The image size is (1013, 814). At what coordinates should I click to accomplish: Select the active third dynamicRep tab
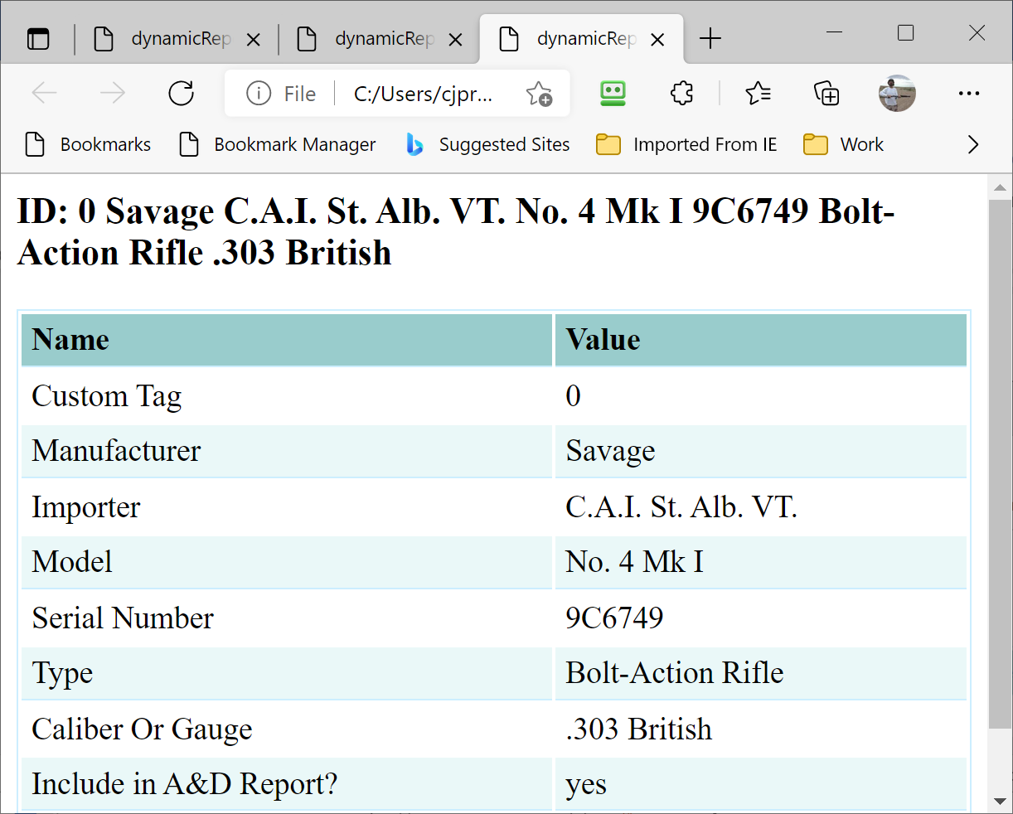[x=582, y=38]
